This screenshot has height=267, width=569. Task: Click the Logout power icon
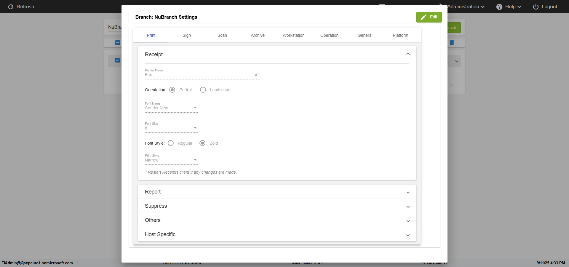pos(536,7)
